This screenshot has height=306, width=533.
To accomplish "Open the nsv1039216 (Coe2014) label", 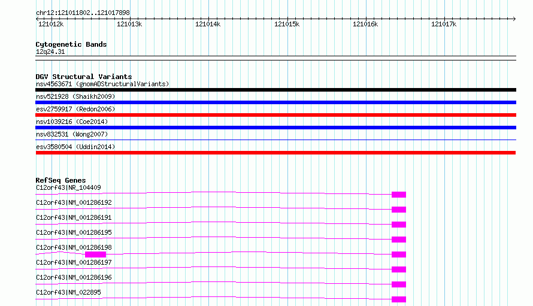I will [x=72, y=122].
